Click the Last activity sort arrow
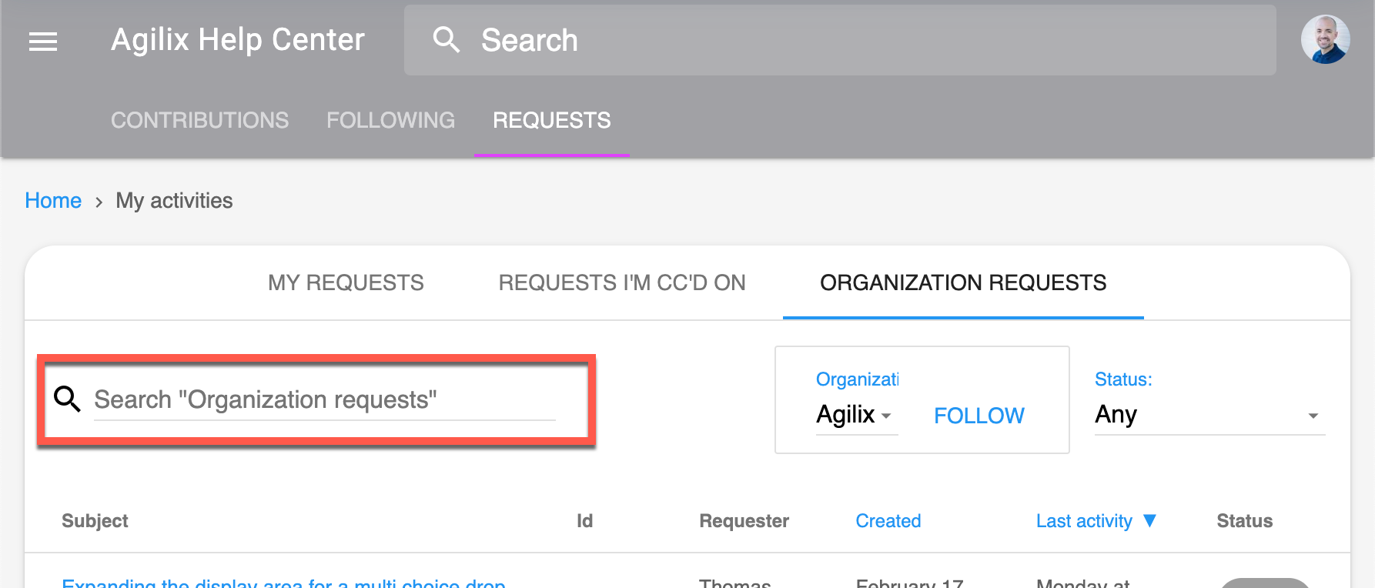Screen dimensions: 1375x588 click(1149, 521)
